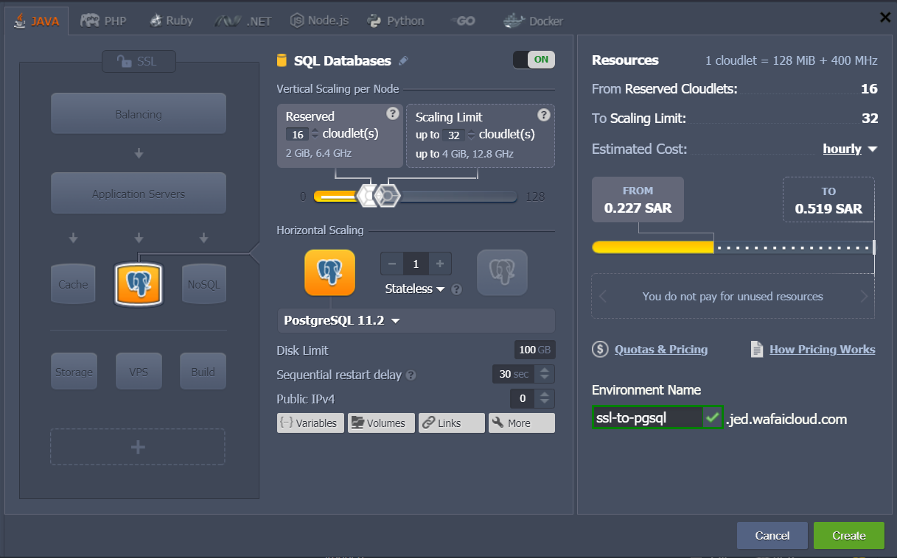Click the TO 0.519 SAR price box
The height and width of the screenshot is (558, 897).
[828, 199]
